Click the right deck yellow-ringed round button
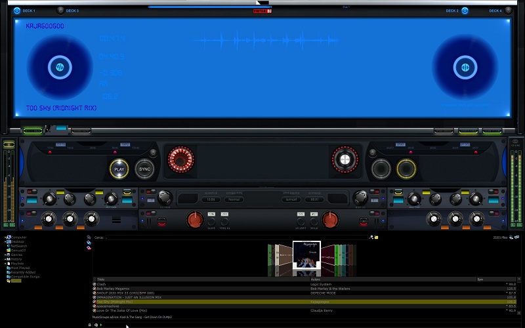Screen dimensions: 525x328 point(406,169)
